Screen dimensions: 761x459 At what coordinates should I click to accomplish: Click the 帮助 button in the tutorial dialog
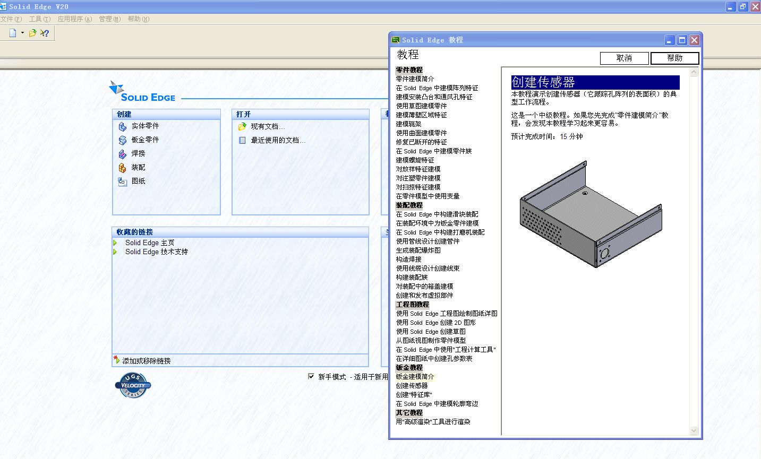[675, 58]
